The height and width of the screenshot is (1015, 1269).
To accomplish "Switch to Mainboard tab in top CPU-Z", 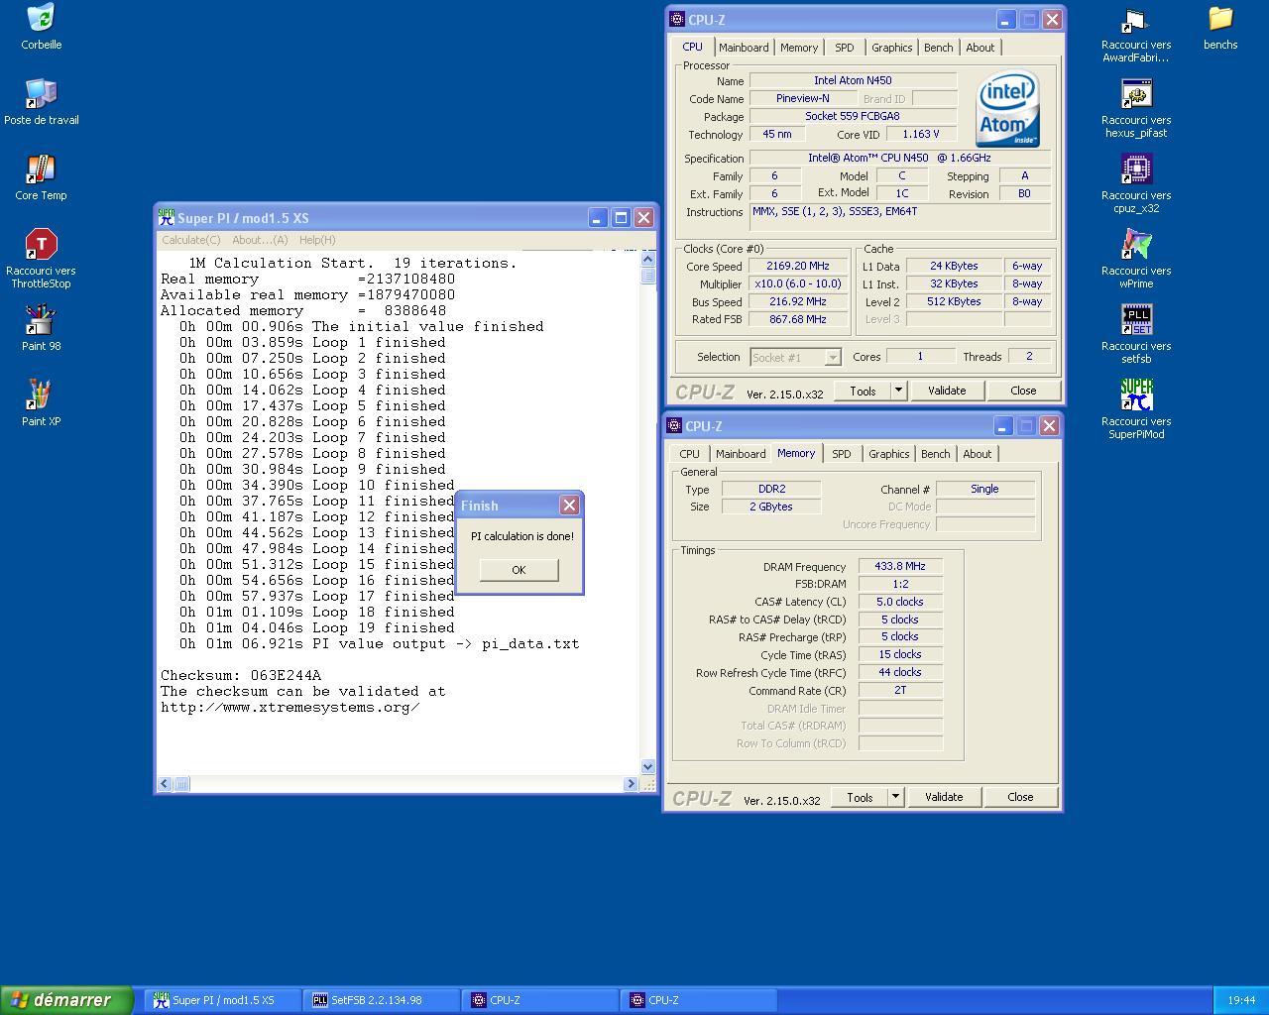I will pyautogui.click(x=744, y=48).
